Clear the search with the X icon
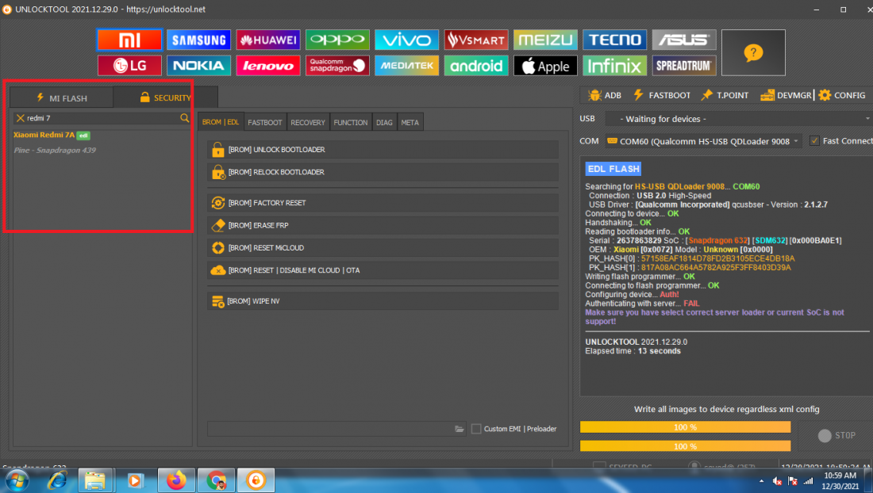Viewport: 873px width, 493px height. 20,118
